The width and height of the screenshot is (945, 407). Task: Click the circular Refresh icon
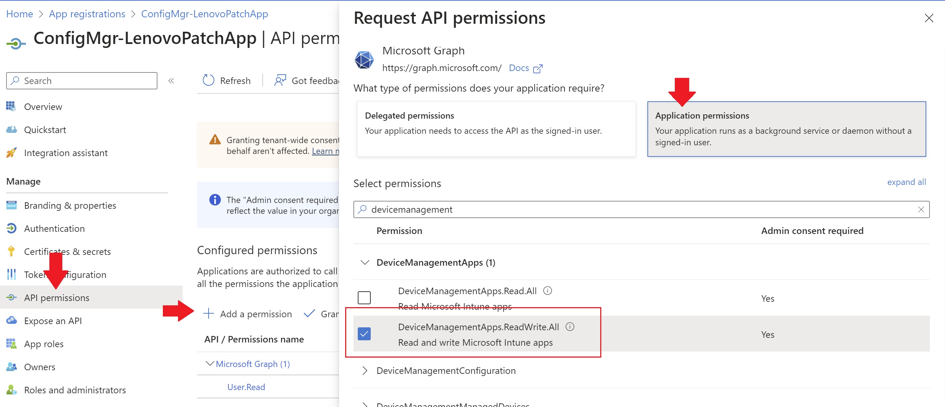coord(208,80)
